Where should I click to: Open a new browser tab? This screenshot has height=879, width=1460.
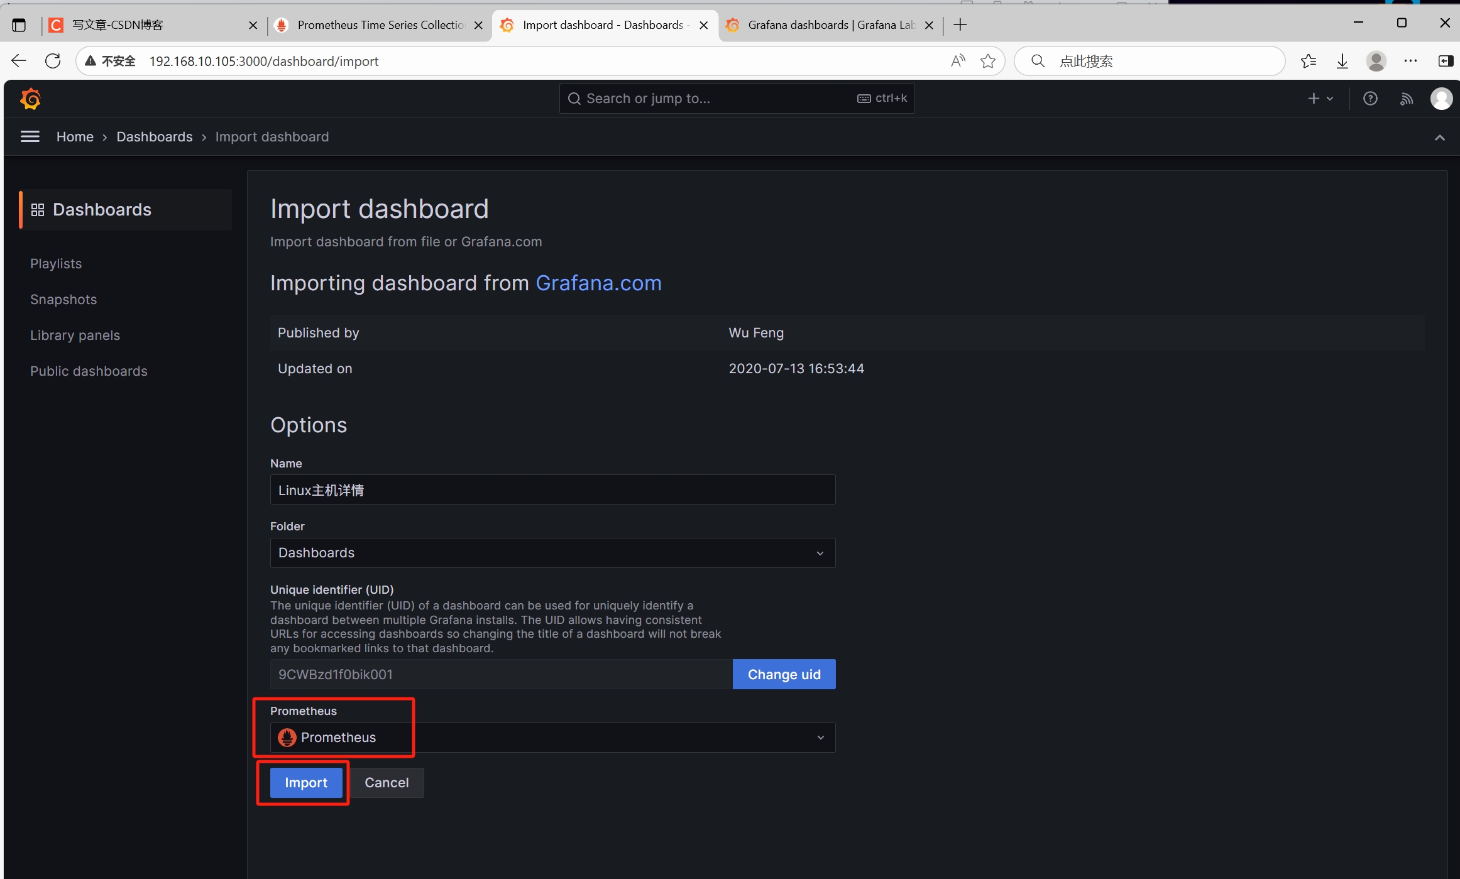960,25
